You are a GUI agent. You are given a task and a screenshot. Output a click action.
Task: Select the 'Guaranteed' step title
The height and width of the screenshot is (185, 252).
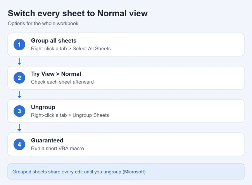point(47,140)
